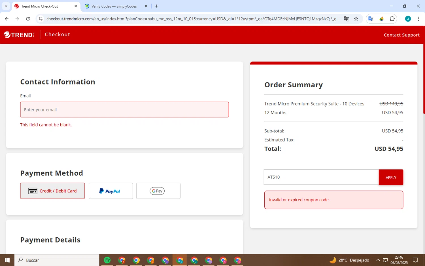Focus the Enter your email field
425x266 pixels.
tap(124, 109)
